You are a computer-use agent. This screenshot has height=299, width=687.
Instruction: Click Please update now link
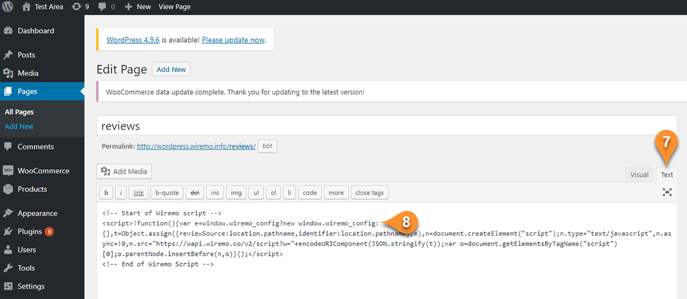pyautogui.click(x=233, y=40)
